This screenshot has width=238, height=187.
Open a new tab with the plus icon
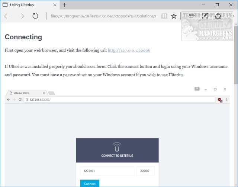[64, 5]
